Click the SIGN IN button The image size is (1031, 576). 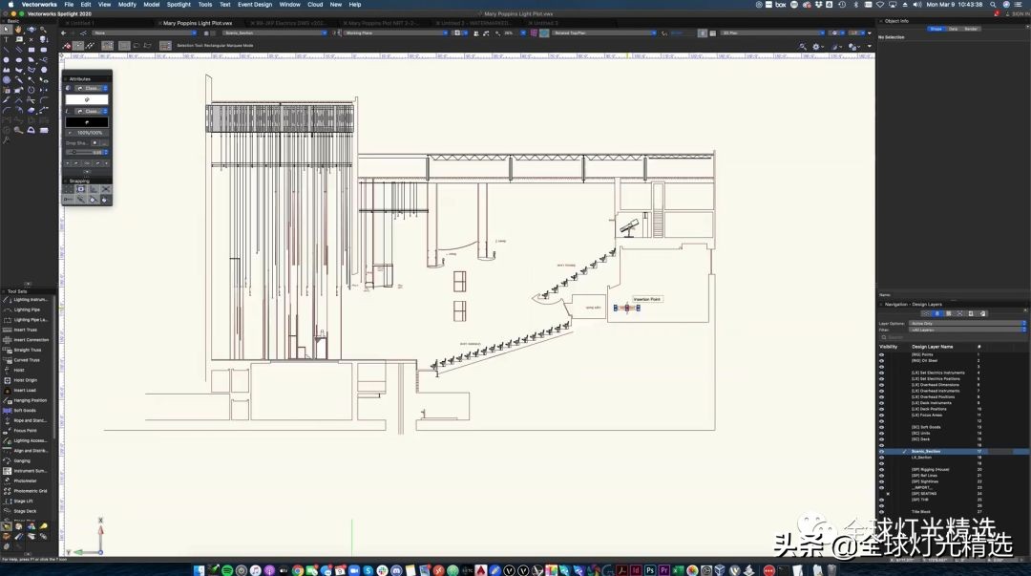coord(1020,13)
